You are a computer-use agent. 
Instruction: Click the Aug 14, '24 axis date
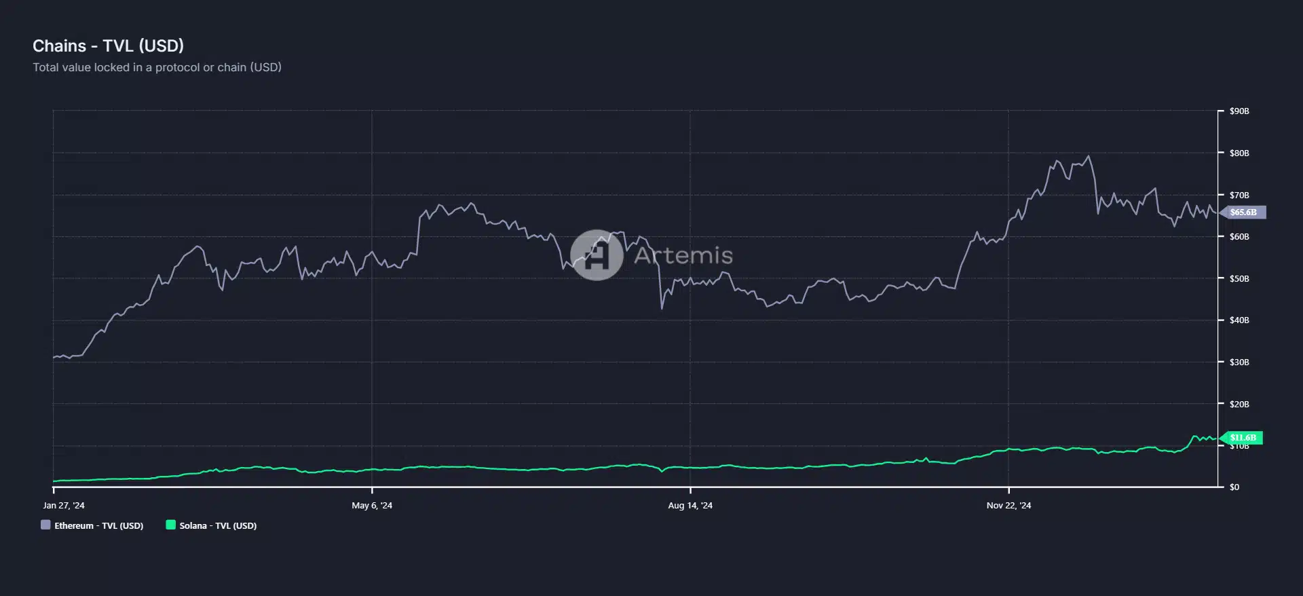point(690,505)
